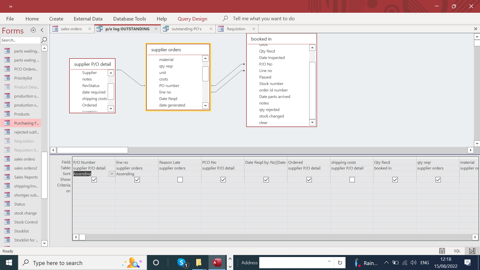Open the stock change form icon
Image resolution: width=480 pixels, height=270 pixels.
click(x=7, y=213)
